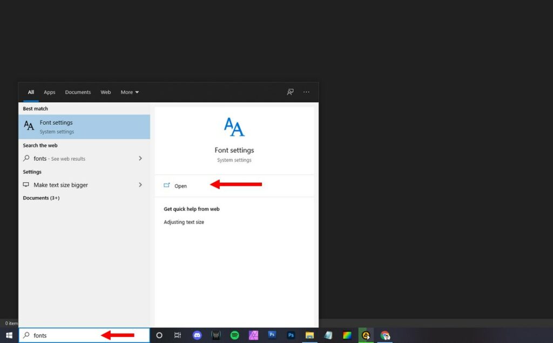Screen dimensions: 553x343
Task: Open Affinity Photo from the taskbar
Action: pos(253,335)
